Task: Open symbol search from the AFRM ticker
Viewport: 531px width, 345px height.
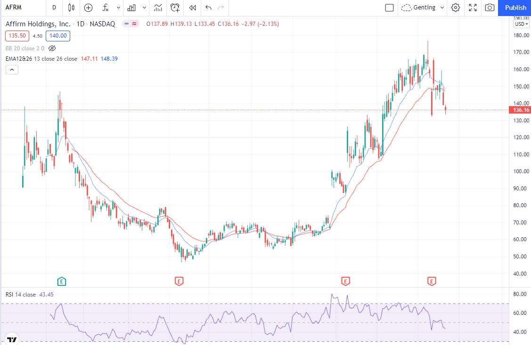Action: point(14,8)
